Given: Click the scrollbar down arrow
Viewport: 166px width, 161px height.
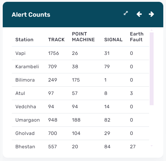Looking at the screenshot, I should 151,146.
